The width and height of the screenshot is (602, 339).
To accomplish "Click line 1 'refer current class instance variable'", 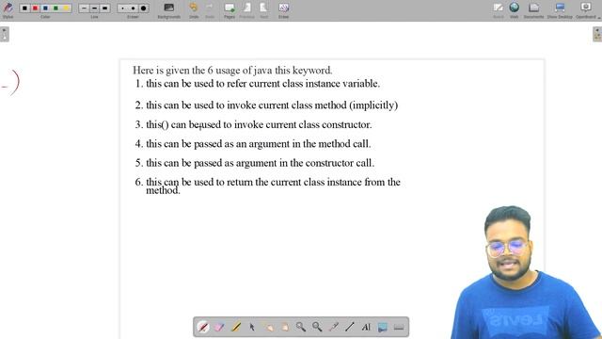I will click(x=303, y=84).
